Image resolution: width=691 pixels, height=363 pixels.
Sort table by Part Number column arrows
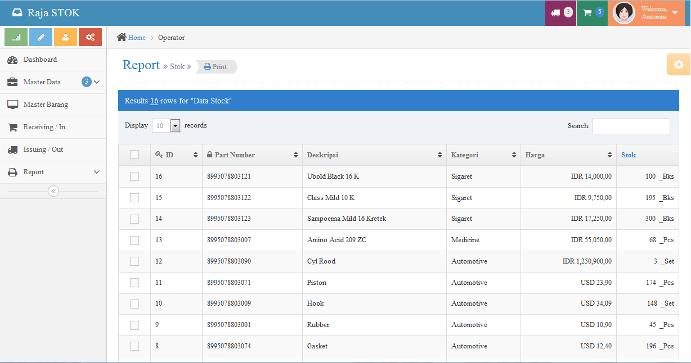pos(296,155)
